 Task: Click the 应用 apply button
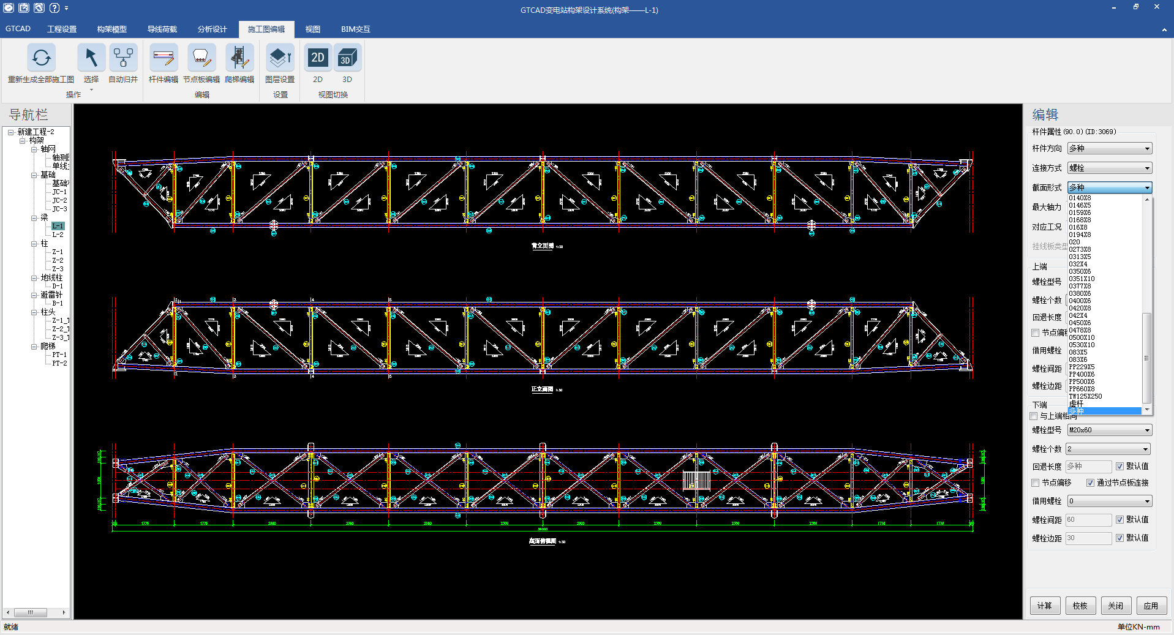click(x=1151, y=606)
